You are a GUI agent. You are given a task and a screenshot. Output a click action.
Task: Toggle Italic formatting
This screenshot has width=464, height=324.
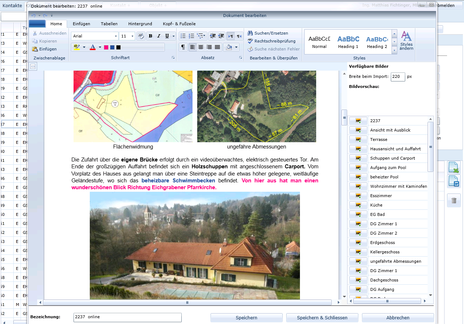pos(159,36)
